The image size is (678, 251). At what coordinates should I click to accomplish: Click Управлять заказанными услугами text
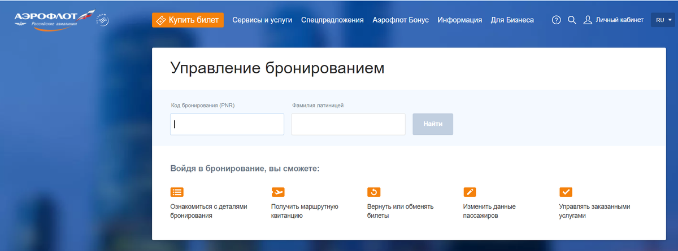pyautogui.click(x=594, y=211)
